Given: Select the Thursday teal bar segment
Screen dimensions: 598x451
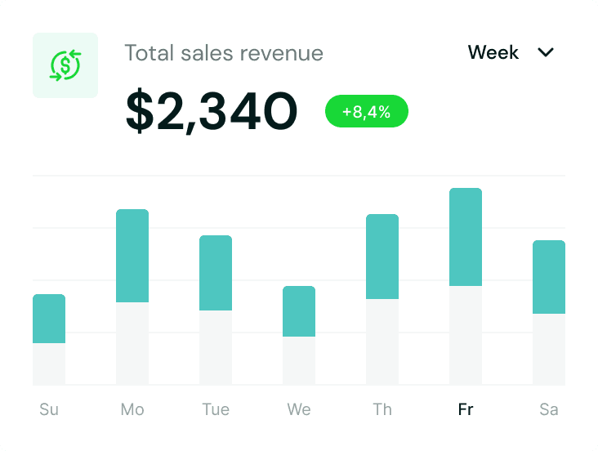Looking at the screenshot, I should click(382, 257).
